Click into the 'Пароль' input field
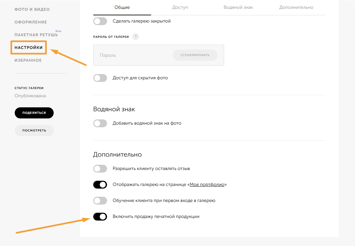The width and height of the screenshot is (355, 246). [x=131, y=55]
